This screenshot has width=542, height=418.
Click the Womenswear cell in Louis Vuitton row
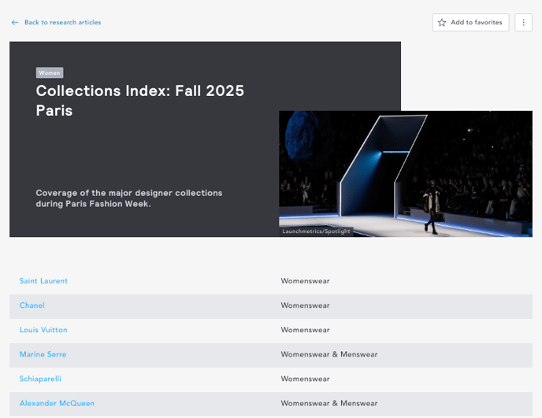[305, 330]
